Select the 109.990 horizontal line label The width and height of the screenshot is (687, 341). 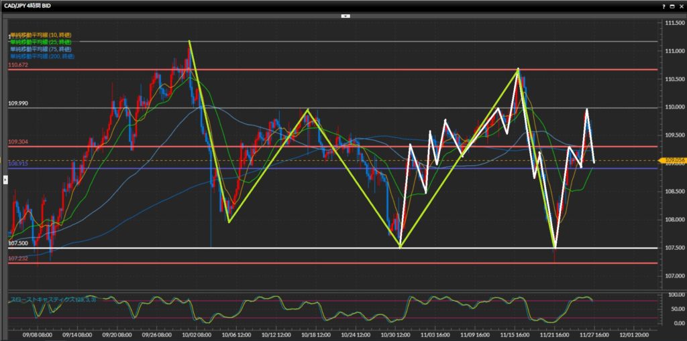tap(17, 104)
